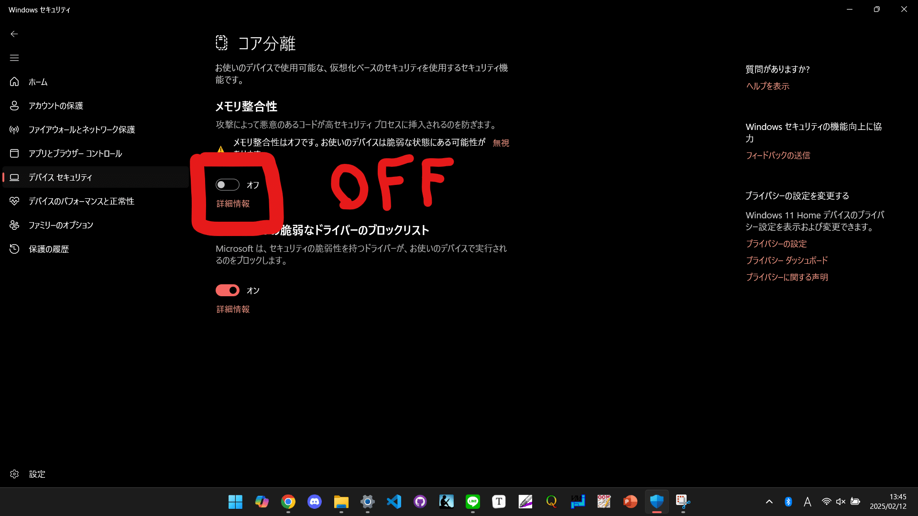The width and height of the screenshot is (918, 516).
Task: Open the clock showing 13:45
Action: tap(888, 502)
